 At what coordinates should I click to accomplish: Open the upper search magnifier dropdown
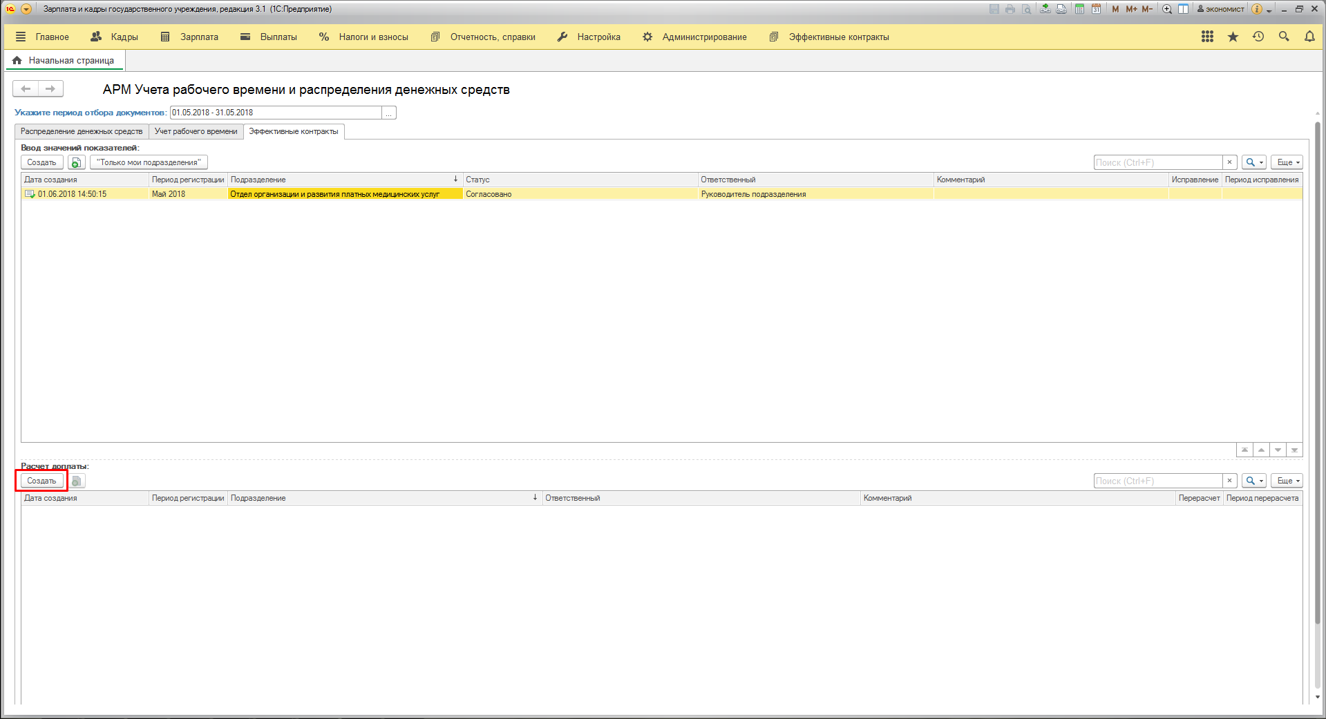click(1253, 162)
